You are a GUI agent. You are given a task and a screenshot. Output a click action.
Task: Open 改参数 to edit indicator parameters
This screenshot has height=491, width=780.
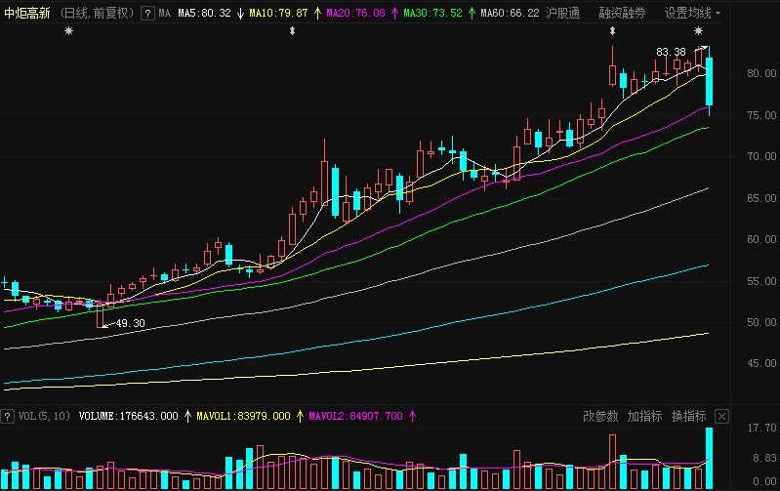click(600, 416)
